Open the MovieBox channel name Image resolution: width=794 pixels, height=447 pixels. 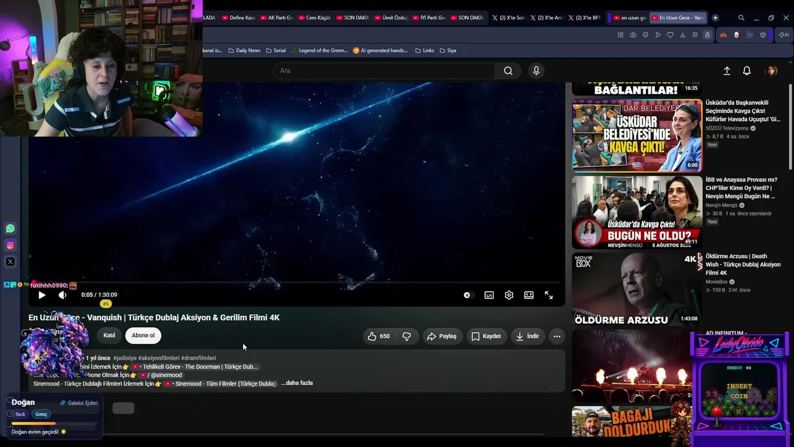tap(716, 282)
